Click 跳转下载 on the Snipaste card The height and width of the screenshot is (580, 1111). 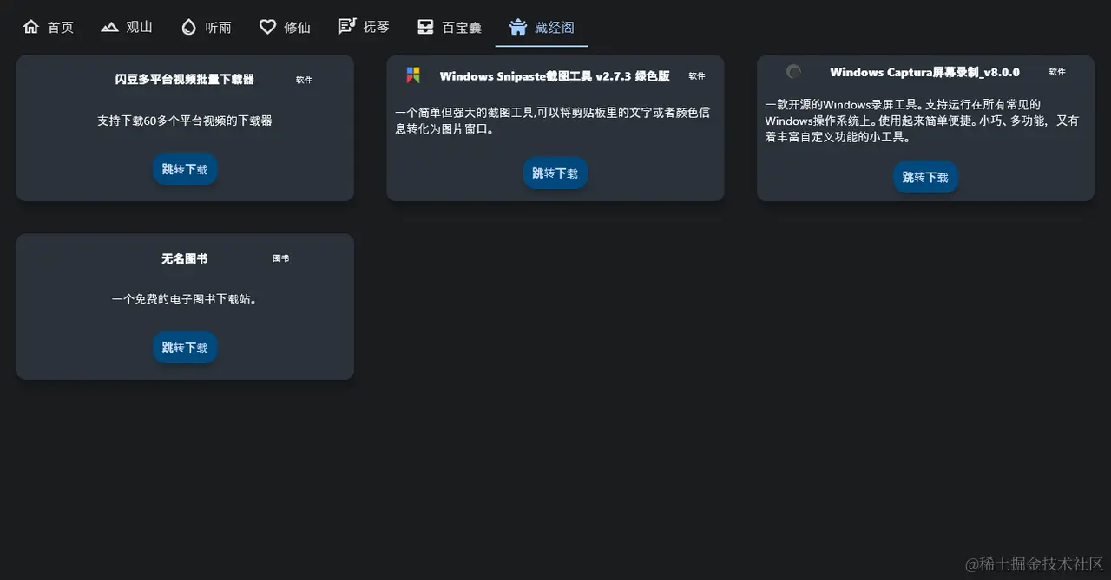(x=555, y=173)
